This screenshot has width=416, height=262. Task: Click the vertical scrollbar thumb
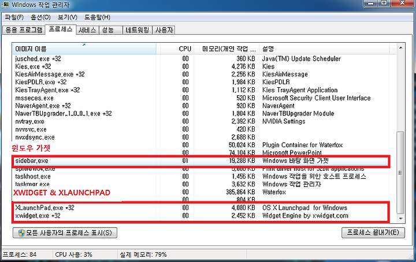coord(400,173)
